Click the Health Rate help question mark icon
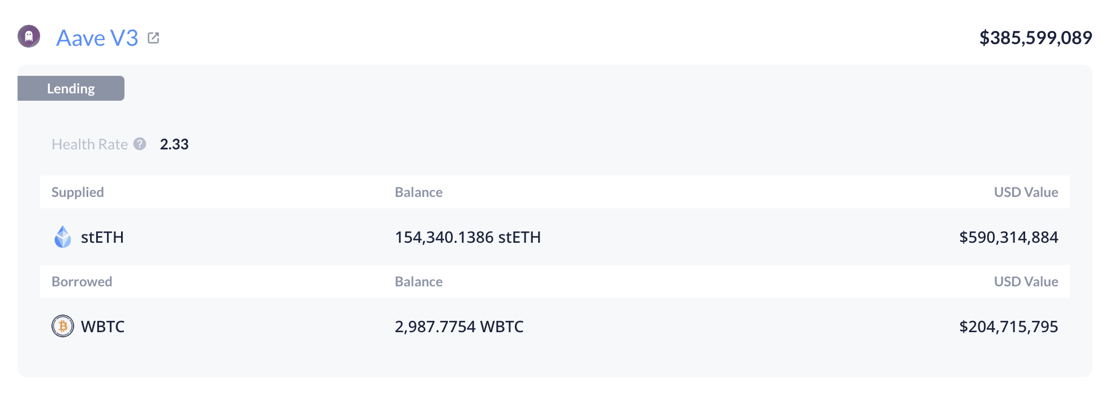This screenshot has height=395, width=1110. tap(139, 144)
